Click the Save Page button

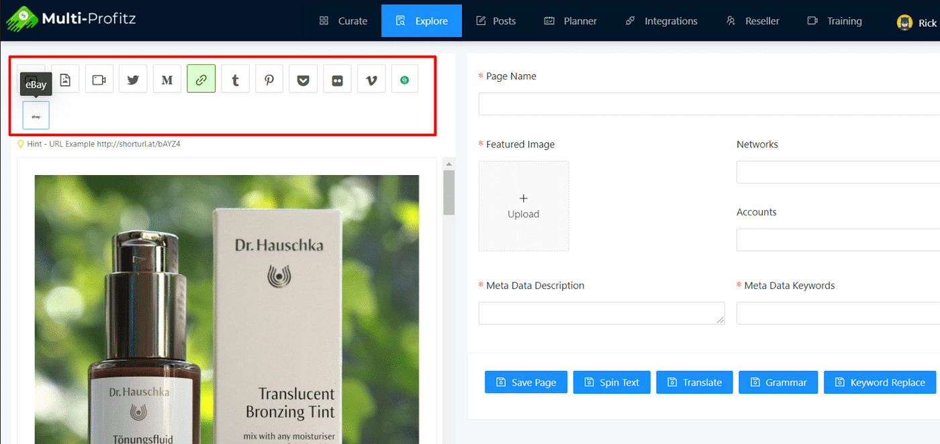pos(526,382)
